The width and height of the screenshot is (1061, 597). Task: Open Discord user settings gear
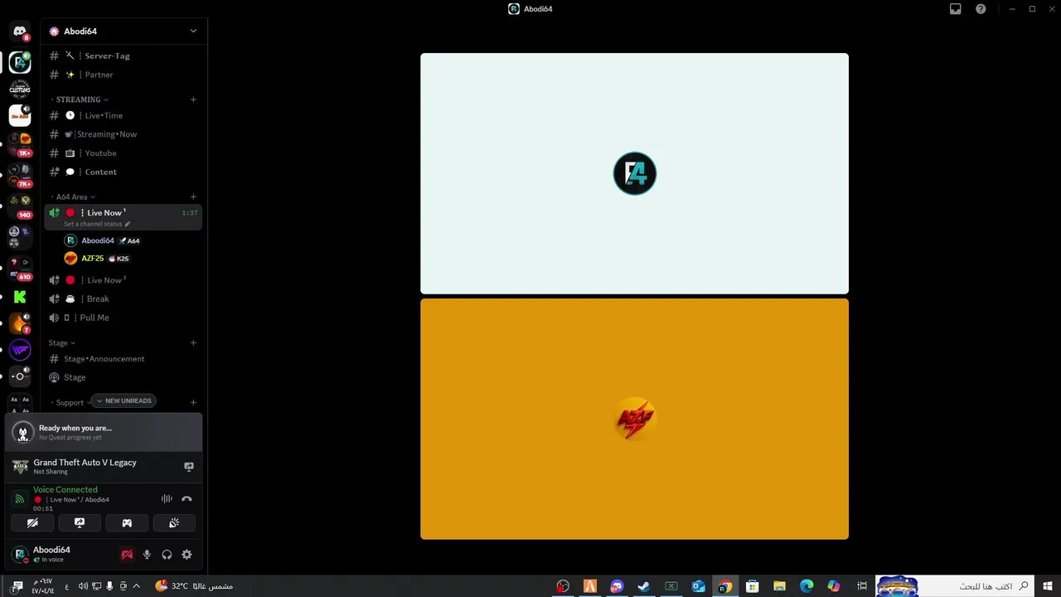[x=187, y=555]
